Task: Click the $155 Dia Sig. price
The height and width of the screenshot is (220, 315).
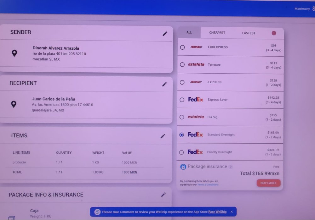Action: (x=273, y=115)
